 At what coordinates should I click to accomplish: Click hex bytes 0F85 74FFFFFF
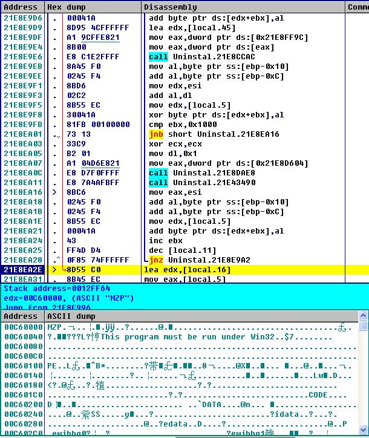point(98,260)
